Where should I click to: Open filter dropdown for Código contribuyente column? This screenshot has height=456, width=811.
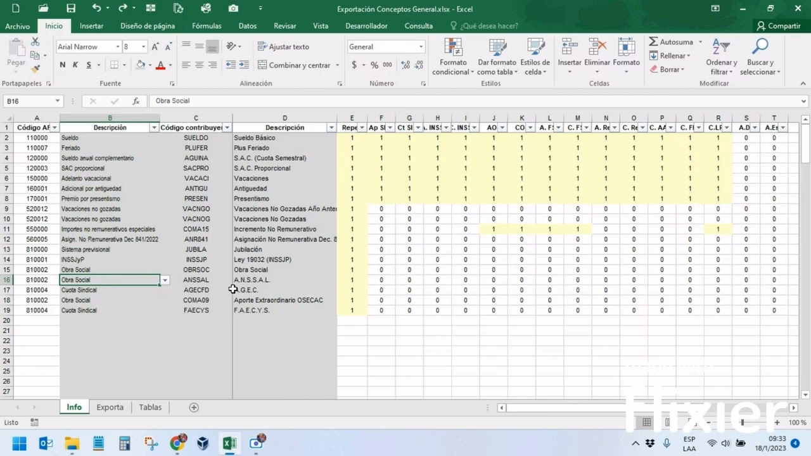[227, 128]
